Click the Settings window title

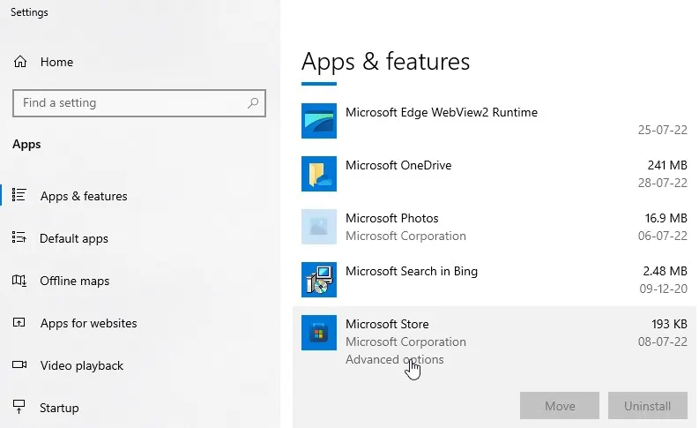click(29, 12)
